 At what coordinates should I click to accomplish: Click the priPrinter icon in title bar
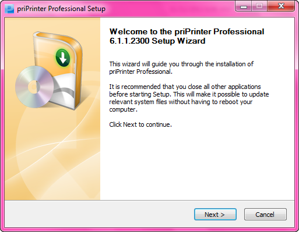point(9,9)
